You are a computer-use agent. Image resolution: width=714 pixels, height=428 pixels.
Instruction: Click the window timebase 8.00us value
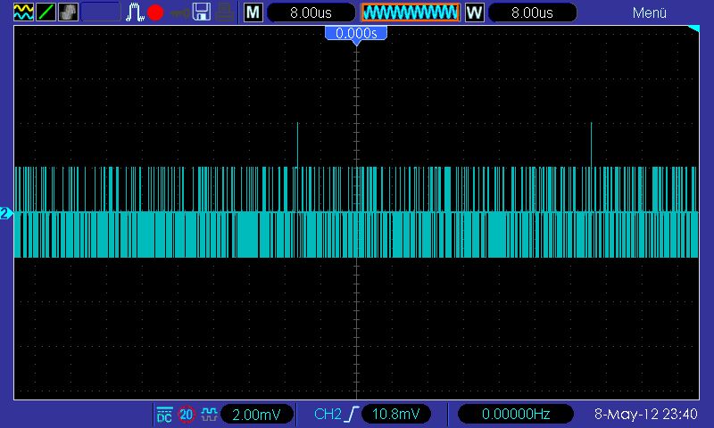532,12
